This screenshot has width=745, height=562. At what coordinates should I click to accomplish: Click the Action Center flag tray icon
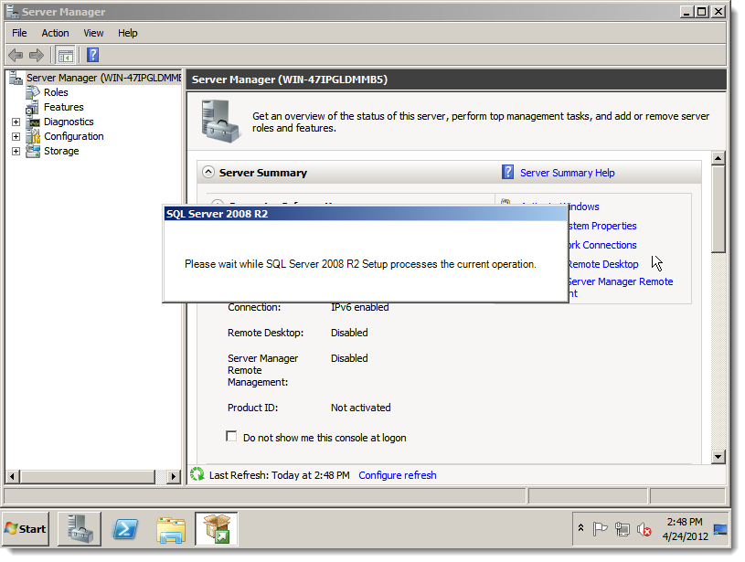600,529
